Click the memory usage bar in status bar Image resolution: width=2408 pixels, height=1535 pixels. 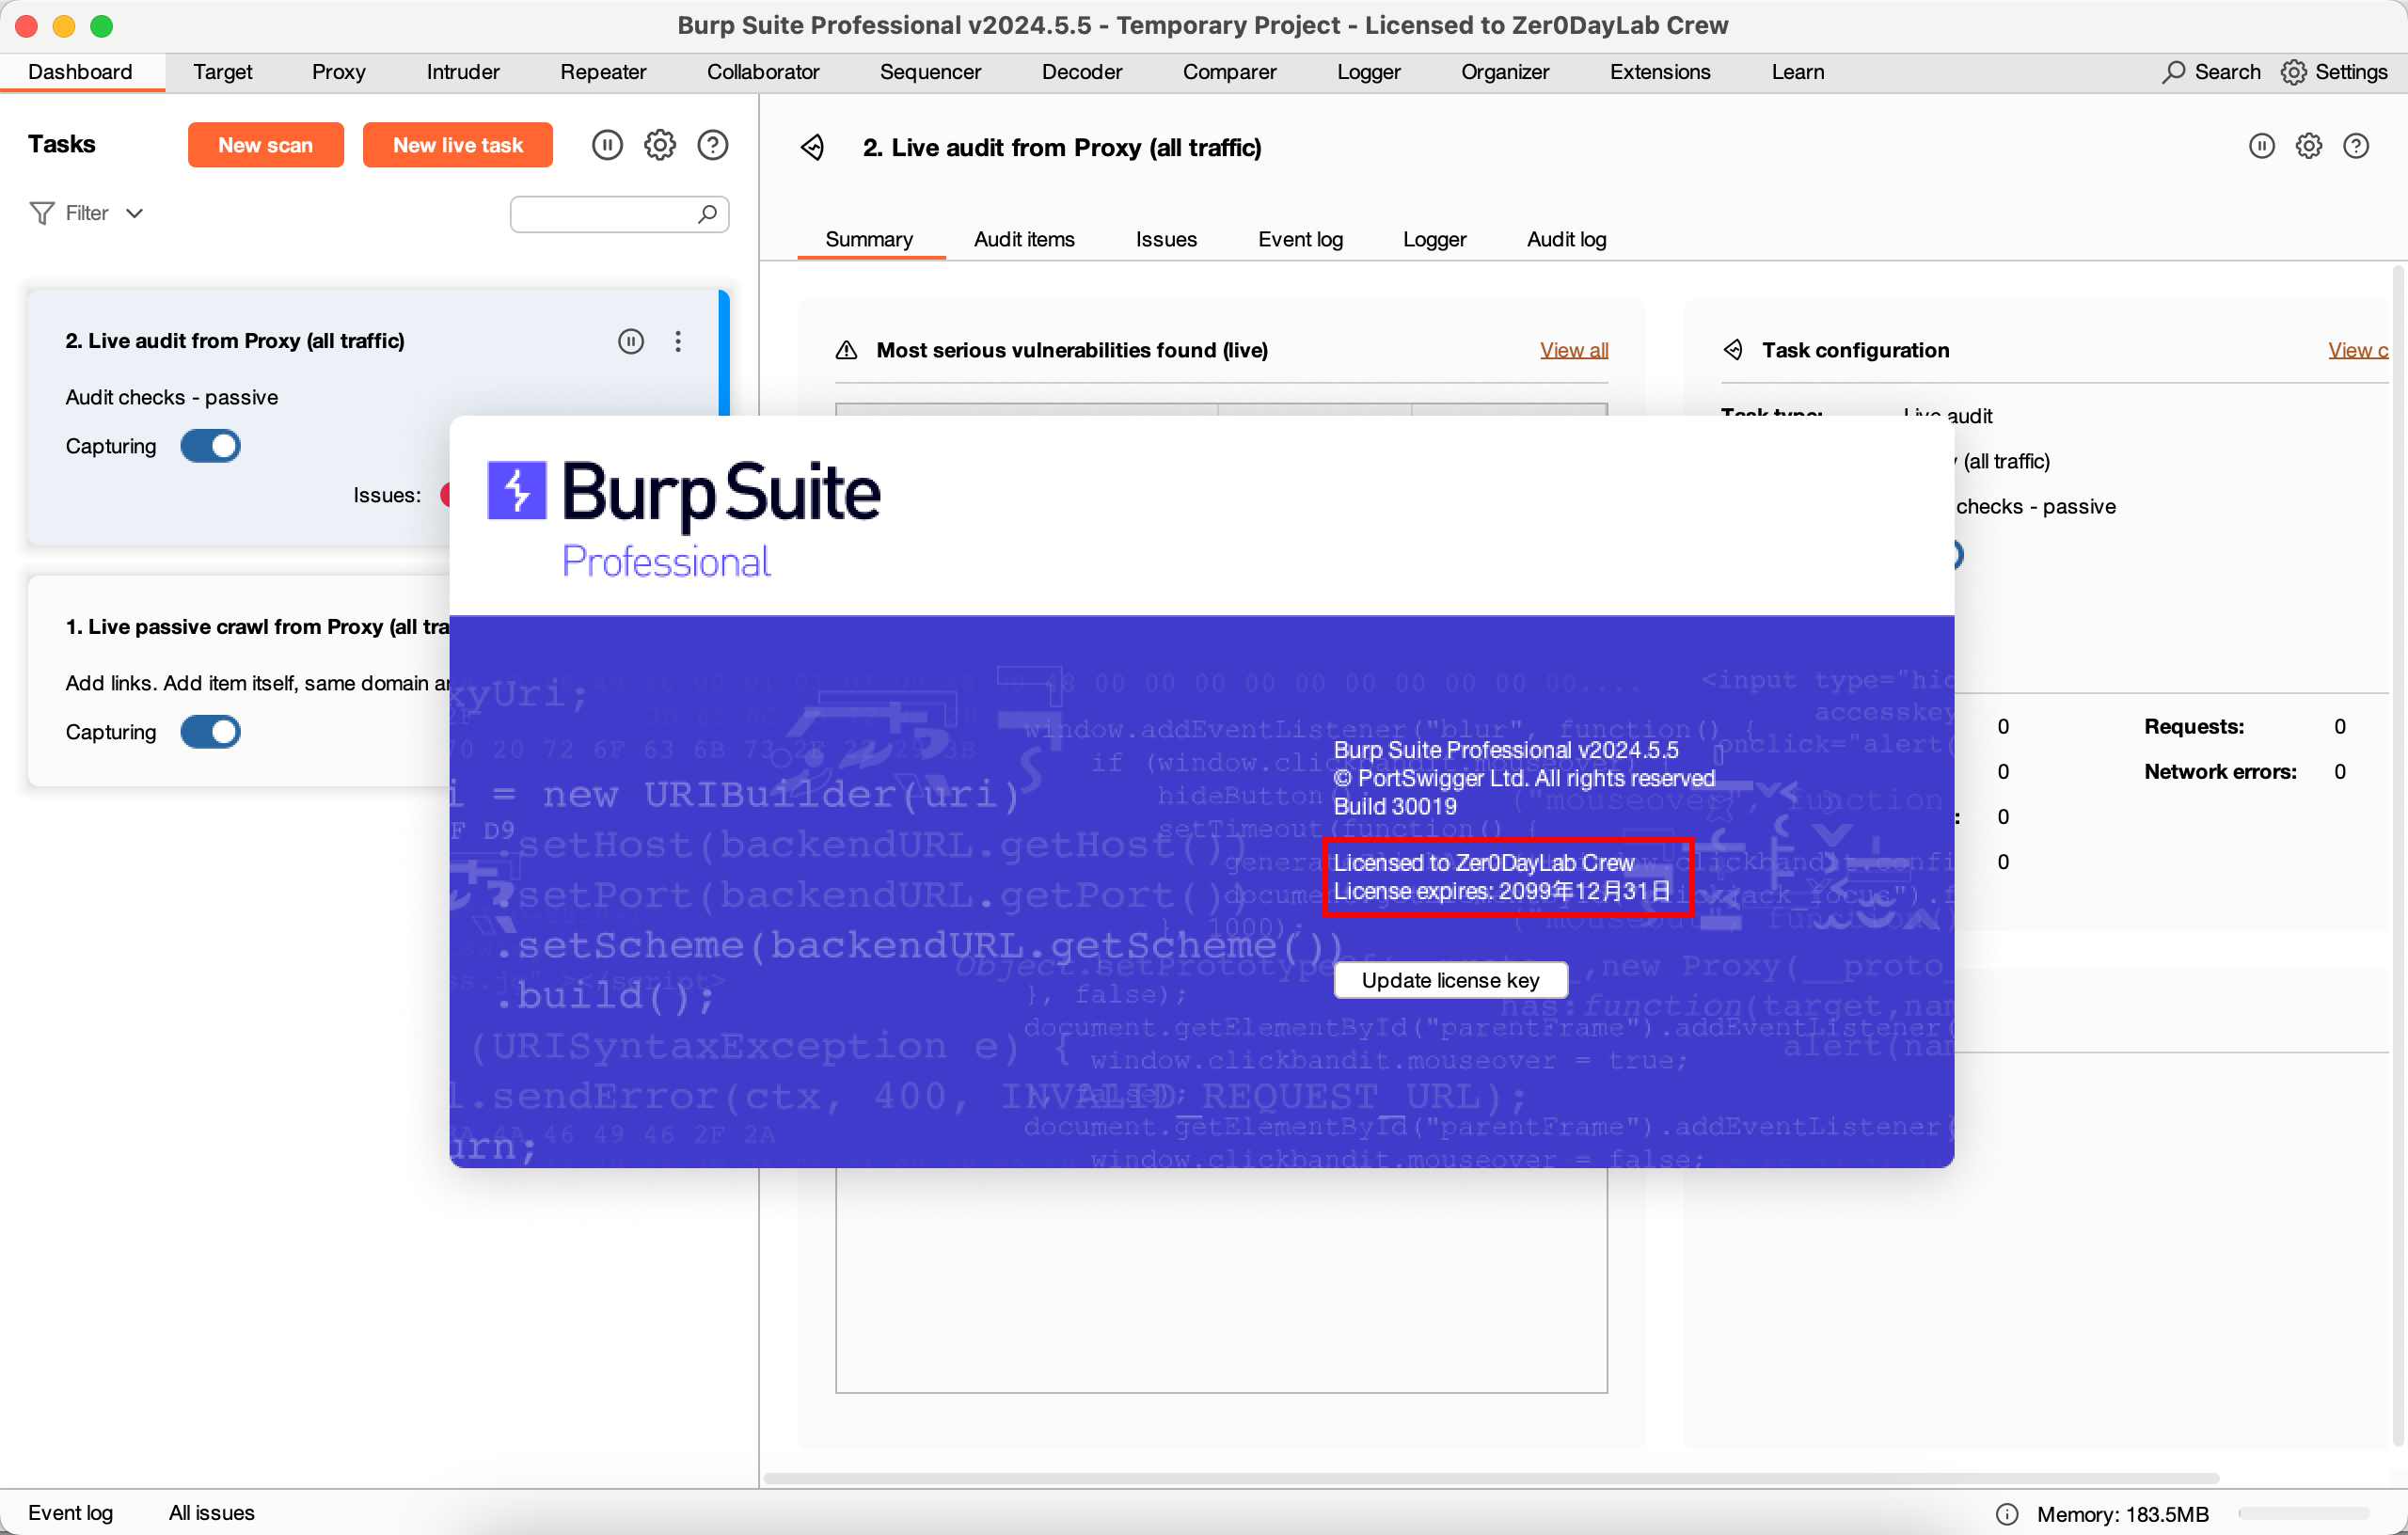2304,1513
